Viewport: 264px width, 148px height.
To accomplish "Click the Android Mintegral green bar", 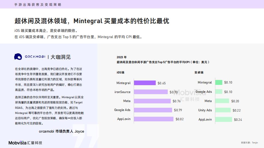I will (x=219, y=82).
